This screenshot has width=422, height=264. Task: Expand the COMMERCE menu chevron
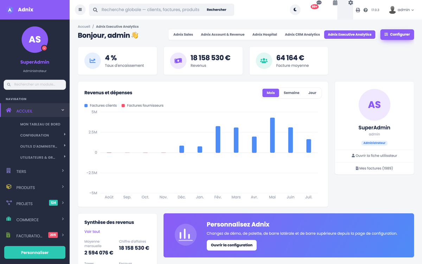(63, 219)
